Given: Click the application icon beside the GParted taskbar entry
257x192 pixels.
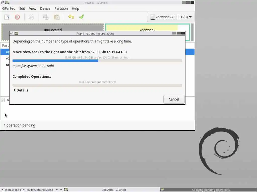Looking at the screenshot, I should point(66,189).
